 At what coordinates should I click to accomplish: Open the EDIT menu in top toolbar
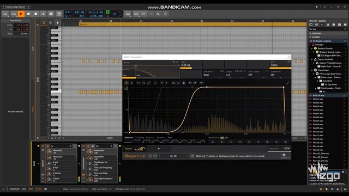(x=136, y=14)
